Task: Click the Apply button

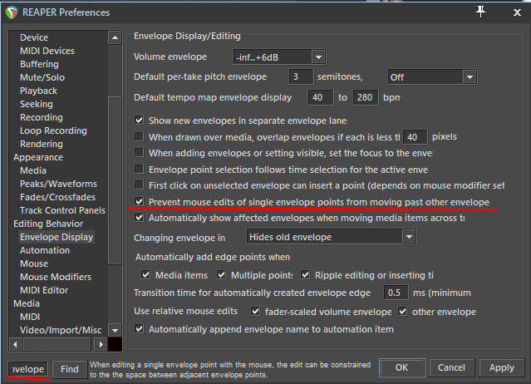Action: pos(501,367)
